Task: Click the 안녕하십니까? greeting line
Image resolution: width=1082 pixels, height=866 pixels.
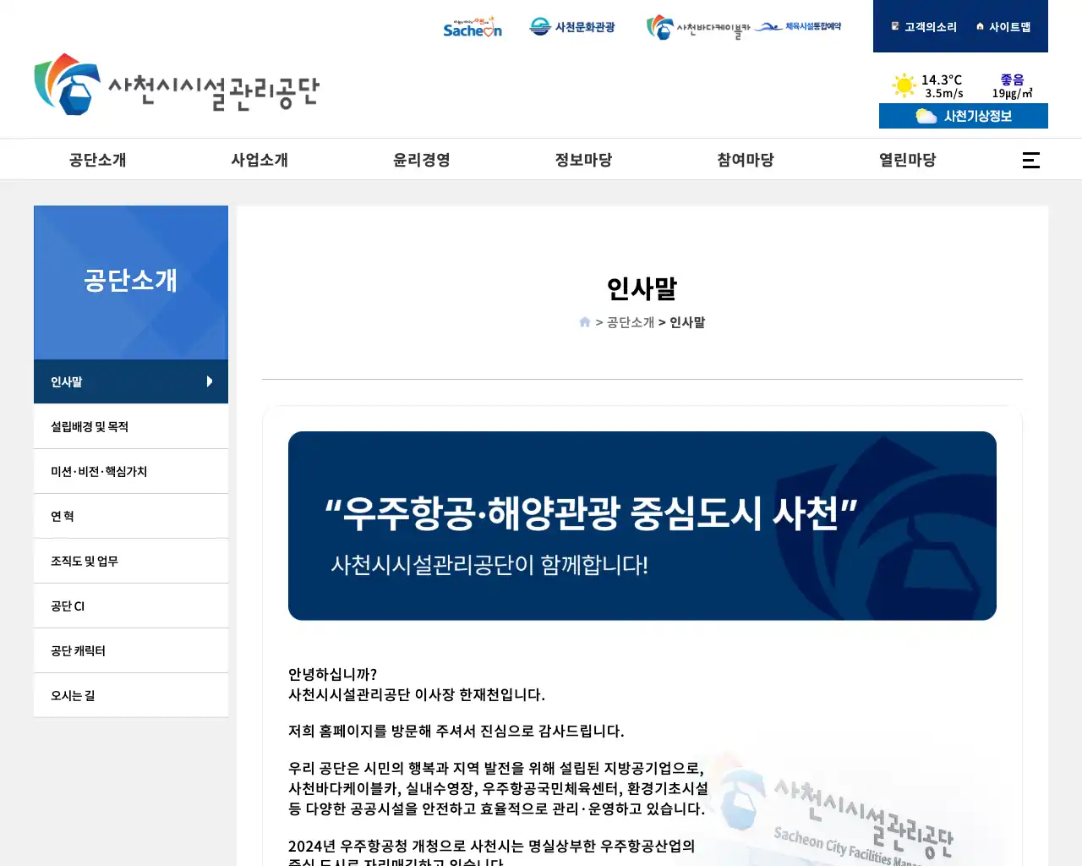Action: [x=333, y=674]
